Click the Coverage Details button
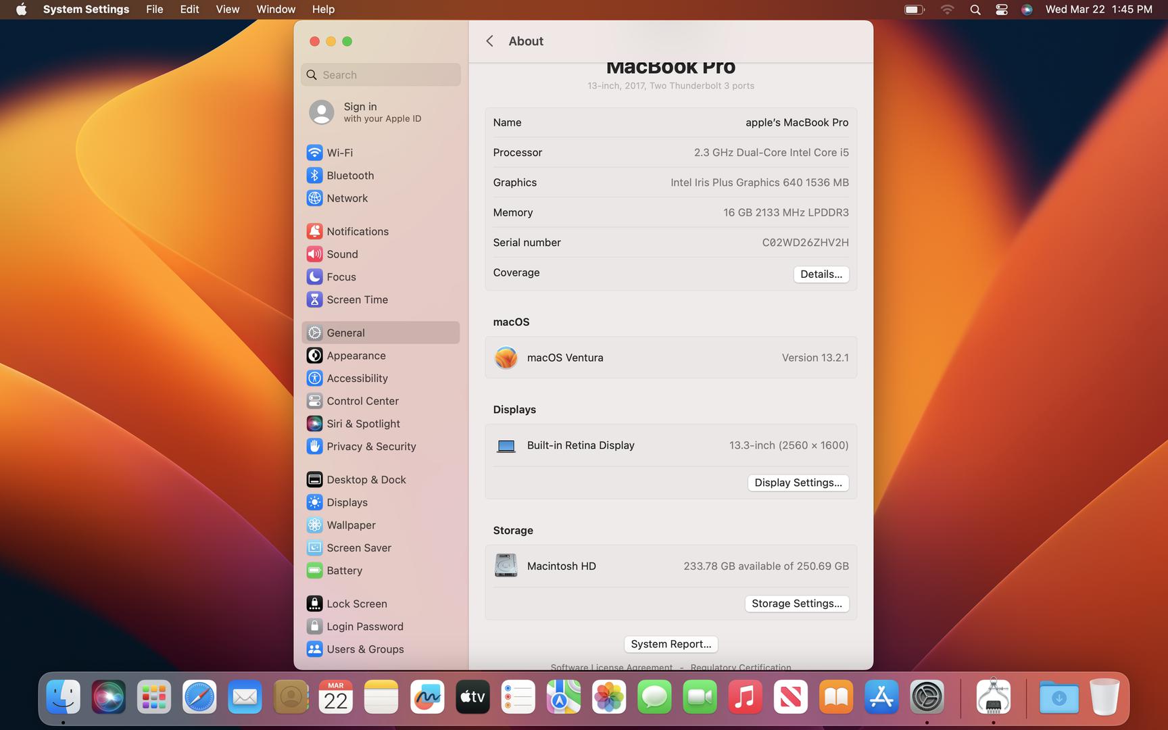 (821, 274)
